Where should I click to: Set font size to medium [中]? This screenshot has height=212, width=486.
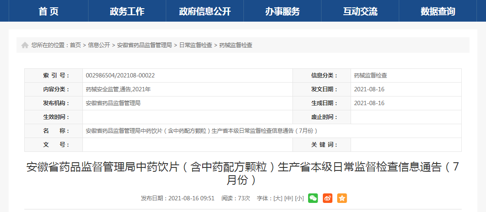click(x=288, y=198)
